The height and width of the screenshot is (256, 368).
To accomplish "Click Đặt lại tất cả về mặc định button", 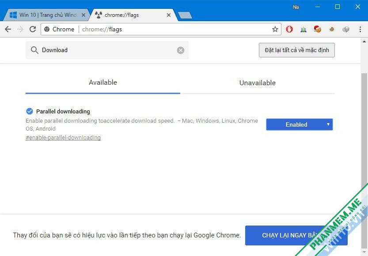I will pos(297,50).
